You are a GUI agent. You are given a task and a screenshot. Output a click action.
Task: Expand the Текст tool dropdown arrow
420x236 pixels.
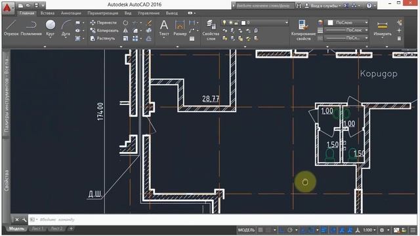click(x=164, y=38)
